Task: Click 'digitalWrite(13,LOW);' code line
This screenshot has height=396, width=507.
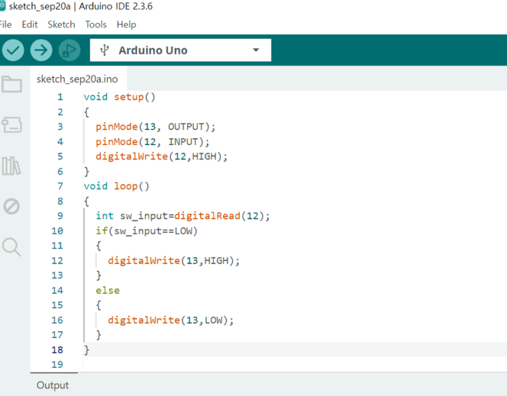Action: pyautogui.click(x=171, y=320)
